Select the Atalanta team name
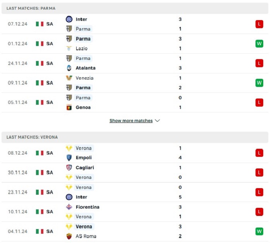The width and height of the screenshot is (271, 243). pos(86,68)
